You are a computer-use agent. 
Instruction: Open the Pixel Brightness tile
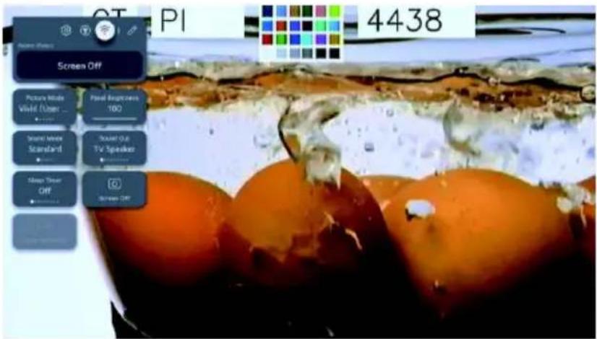coord(115,107)
